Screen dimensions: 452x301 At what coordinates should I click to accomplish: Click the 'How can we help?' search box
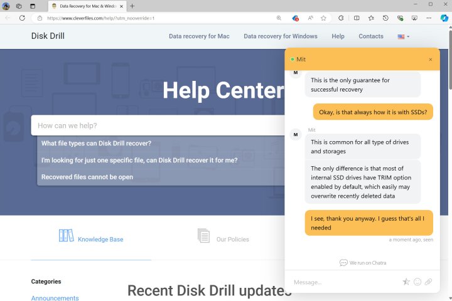(157, 125)
